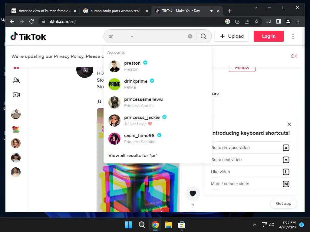The width and height of the screenshot is (310, 232).
Task: View all results for "pr"
Action: tap(133, 156)
